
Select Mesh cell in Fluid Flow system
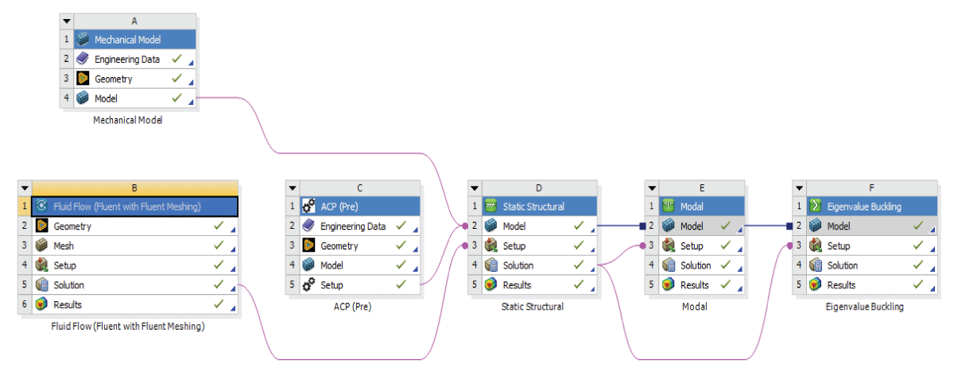pyautogui.click(x=135, y=246)
